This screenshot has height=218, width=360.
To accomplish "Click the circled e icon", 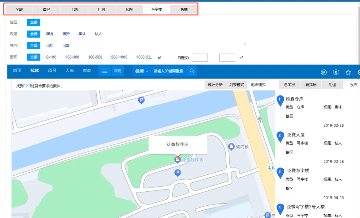I will click(x=336, y=72).
